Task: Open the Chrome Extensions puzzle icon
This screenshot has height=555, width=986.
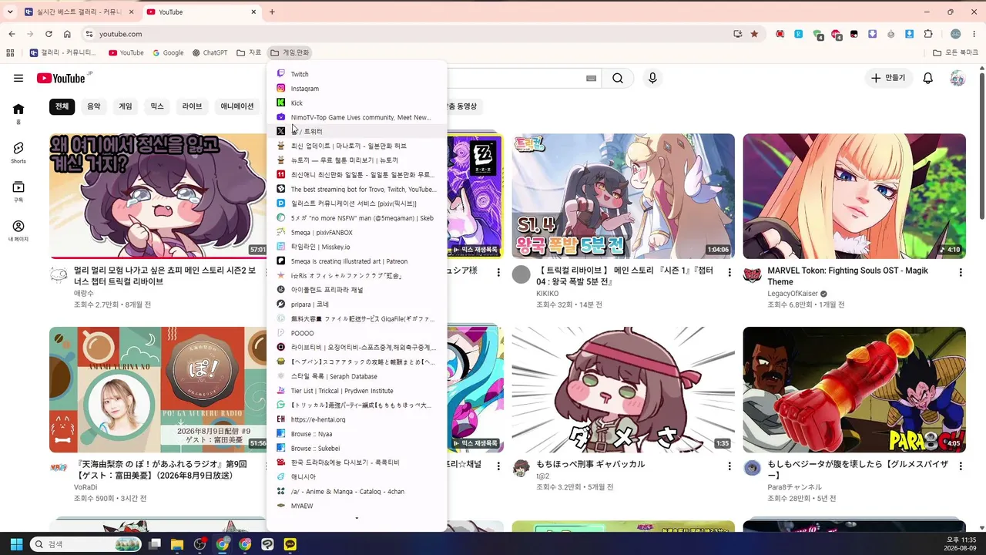Action: pos(928,34)
